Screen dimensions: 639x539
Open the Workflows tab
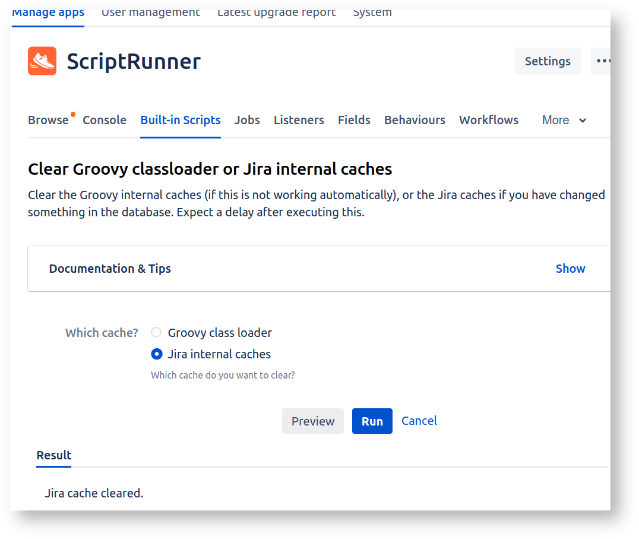click(489, 120)
